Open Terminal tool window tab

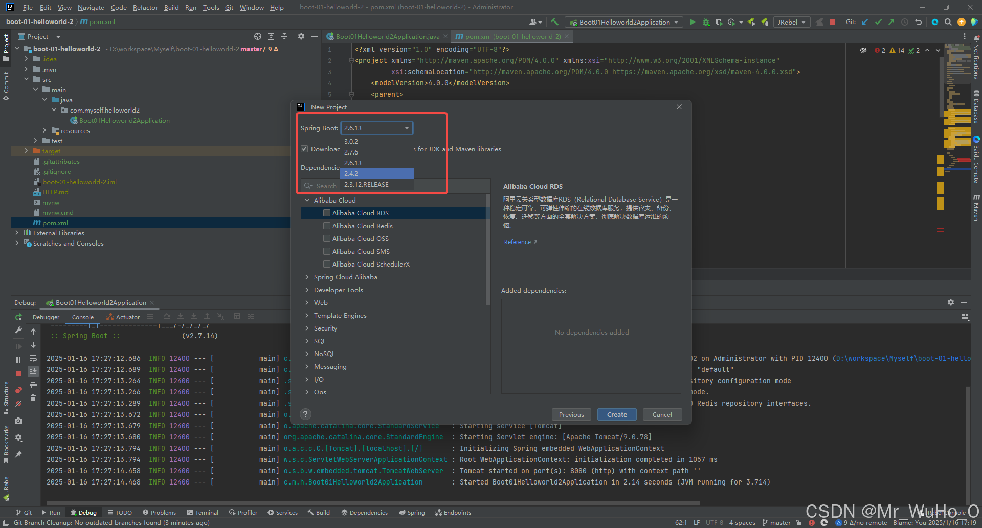(203, 512)
